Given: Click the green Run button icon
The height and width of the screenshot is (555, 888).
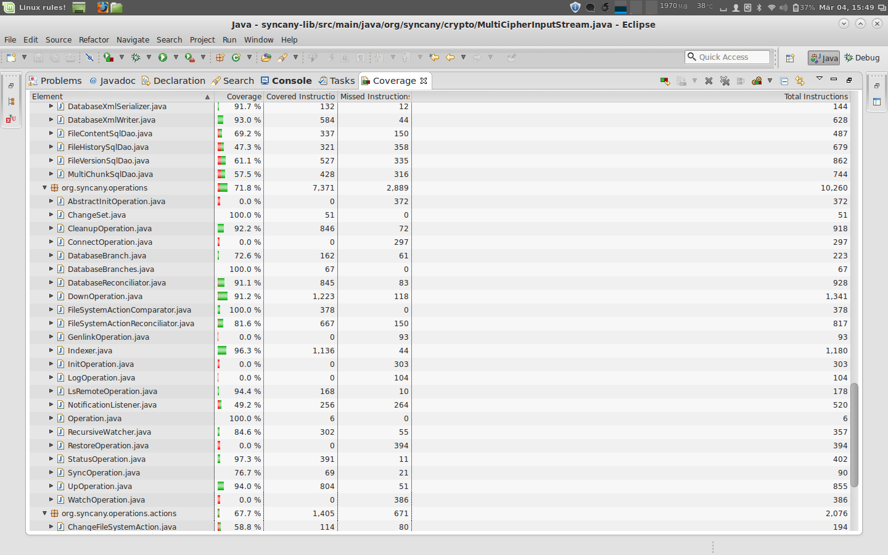Looking at the screenshot, I should 163,57.
